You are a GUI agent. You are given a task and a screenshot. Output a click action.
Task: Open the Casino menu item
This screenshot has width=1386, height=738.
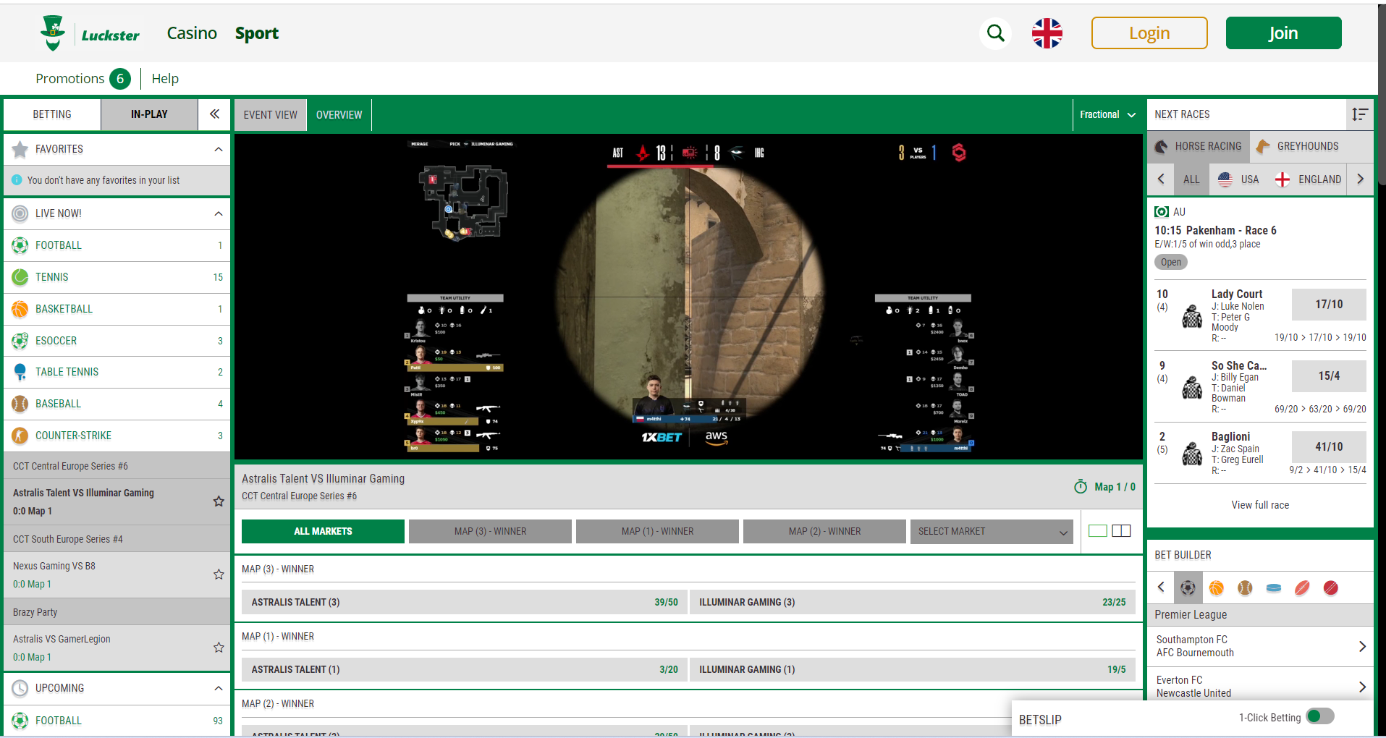tap(191, 33)
